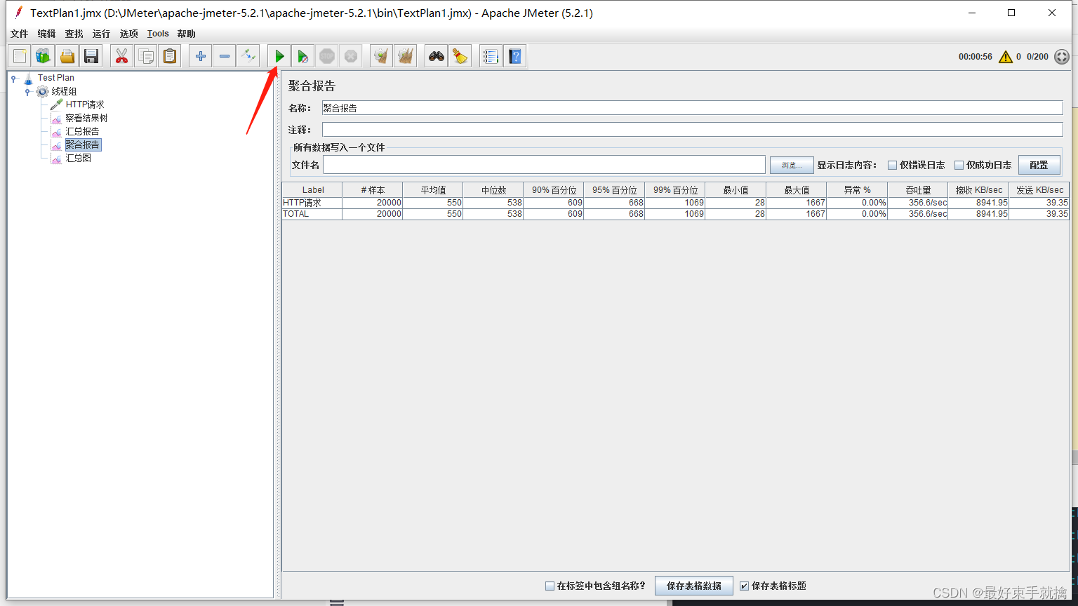The height and width of the screenshot is (606, 1078).
Task: Open the 运行 menu
Action: [101, 34]
